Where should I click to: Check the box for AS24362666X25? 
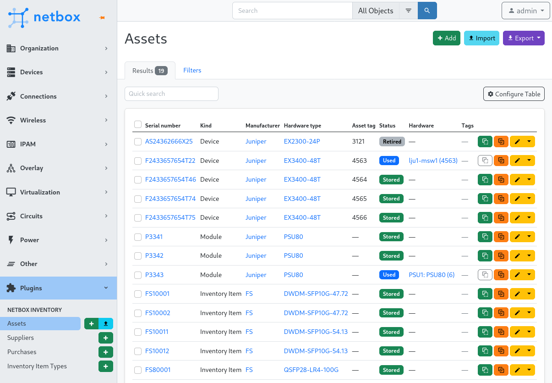tap(138, 142)
